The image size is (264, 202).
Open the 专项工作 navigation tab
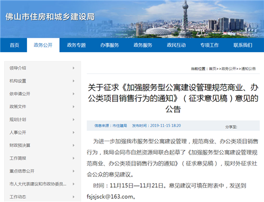210,45
